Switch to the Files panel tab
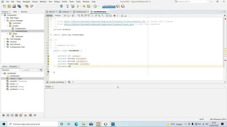The image size is (227, 127). point(15,12)
